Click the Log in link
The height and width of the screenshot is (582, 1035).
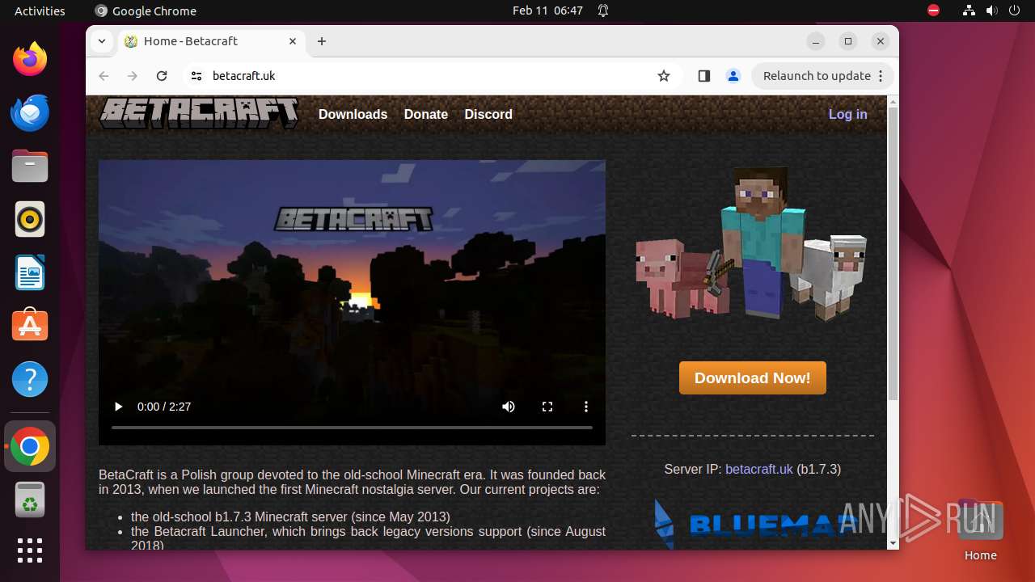(847, 114)
